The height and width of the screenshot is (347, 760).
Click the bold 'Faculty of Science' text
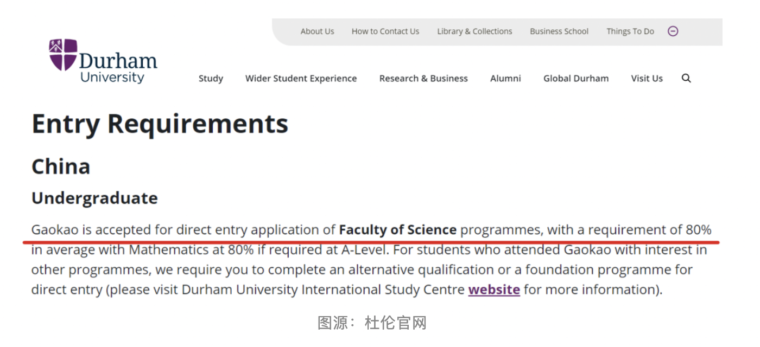coord(397,230)
